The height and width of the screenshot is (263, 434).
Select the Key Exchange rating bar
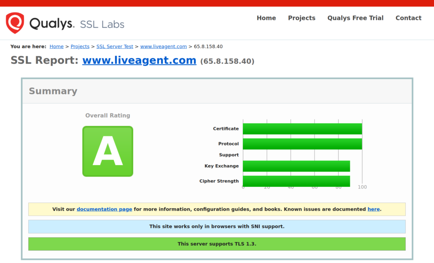tap(297, 166)
